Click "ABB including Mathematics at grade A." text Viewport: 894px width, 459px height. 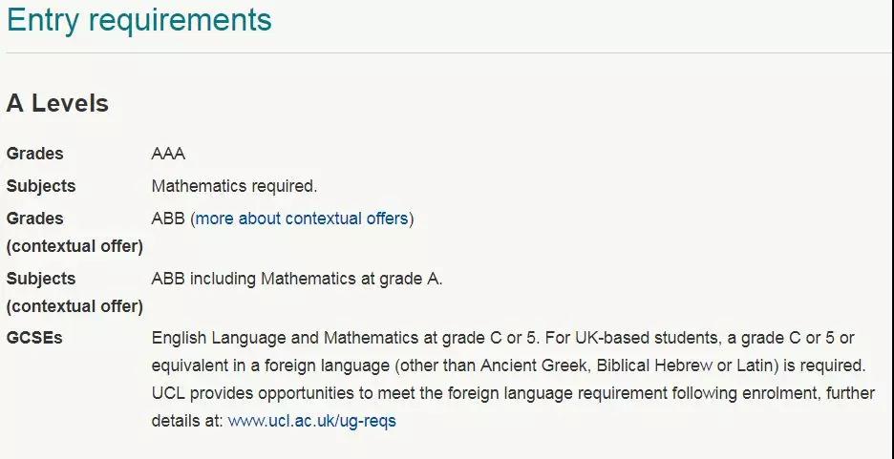coord(297,279)
